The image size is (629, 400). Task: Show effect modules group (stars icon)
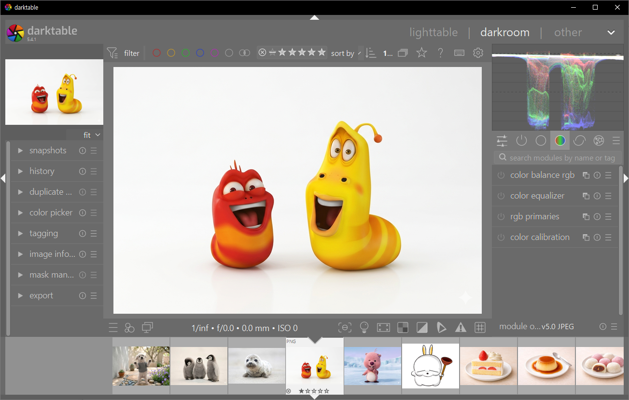pyautogui.click(x=599, y=141)
